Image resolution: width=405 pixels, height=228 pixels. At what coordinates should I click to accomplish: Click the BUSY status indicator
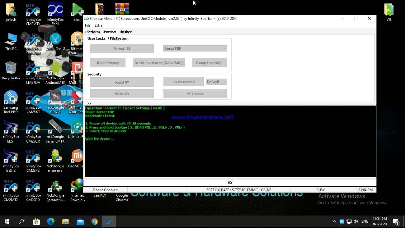click(x=321, y=190)
